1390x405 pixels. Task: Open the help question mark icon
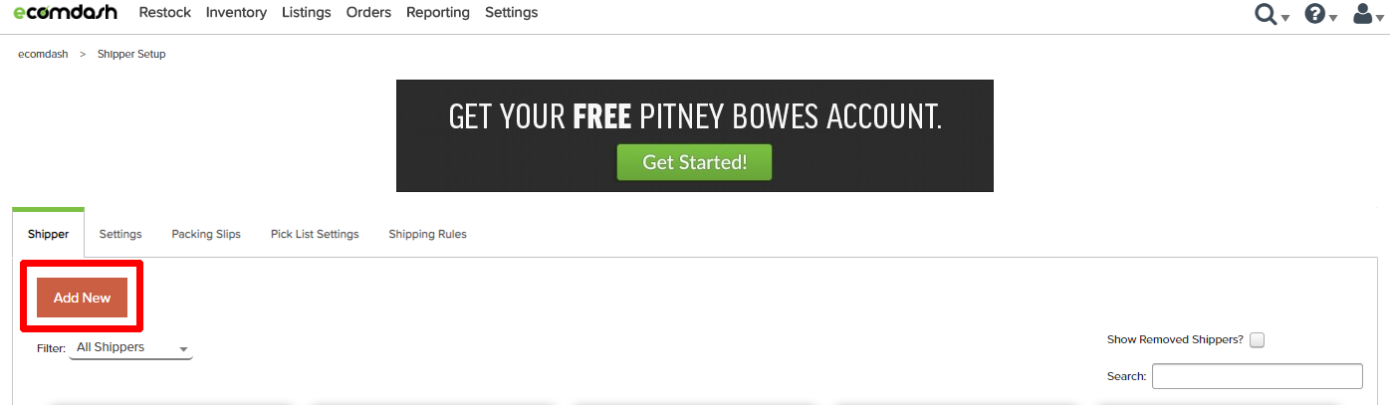(x=1314, y=14)
